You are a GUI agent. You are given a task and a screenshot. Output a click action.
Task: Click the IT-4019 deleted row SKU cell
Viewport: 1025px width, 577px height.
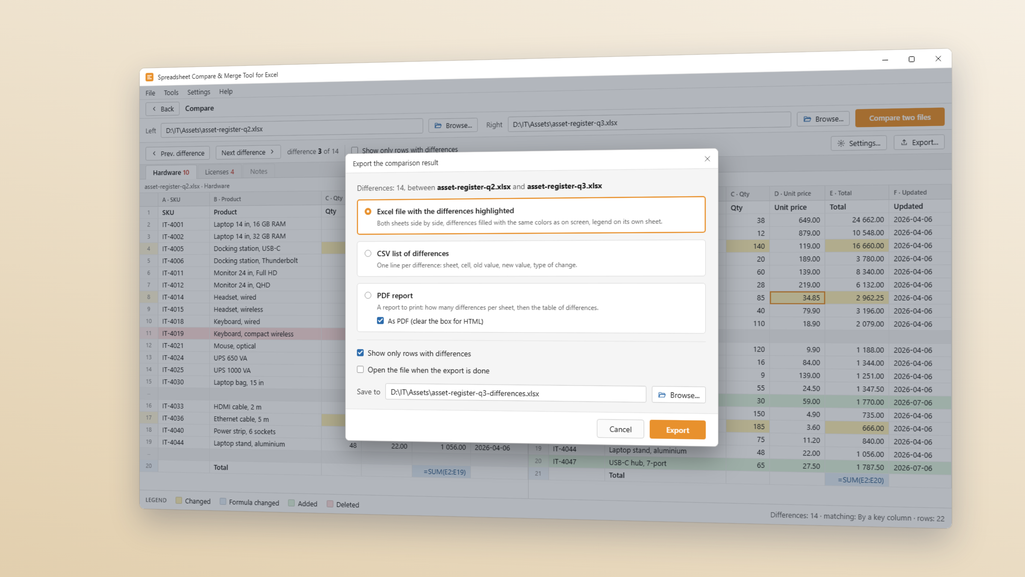click(184, 333)
